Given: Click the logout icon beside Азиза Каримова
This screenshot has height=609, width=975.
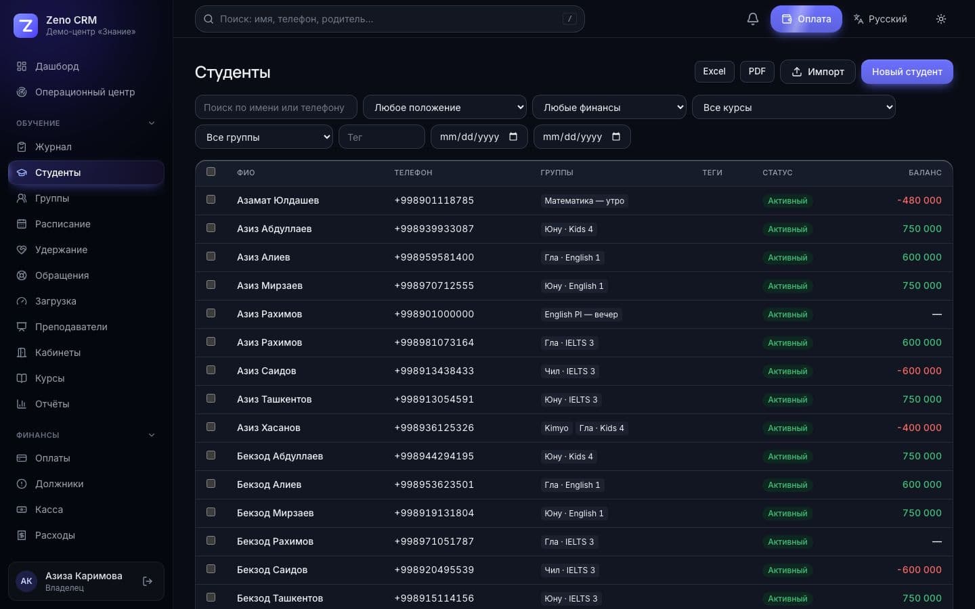Looking at the screenshot, I should tap(148, 581).
